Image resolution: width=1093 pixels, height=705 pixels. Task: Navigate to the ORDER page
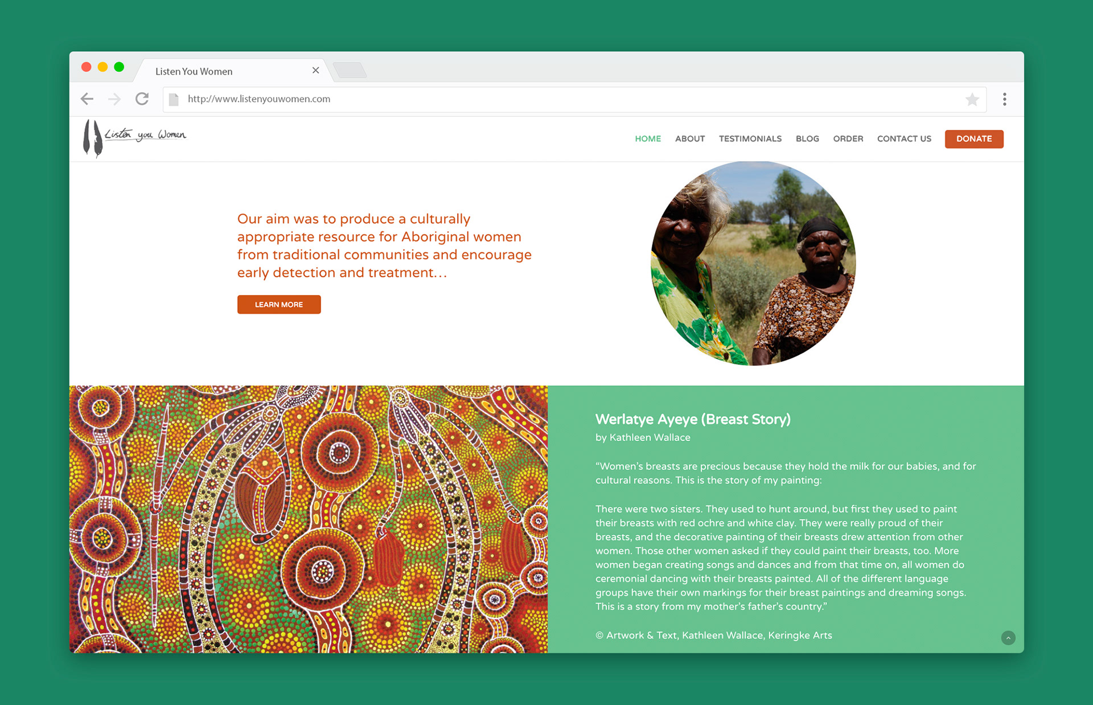point(848,138)
